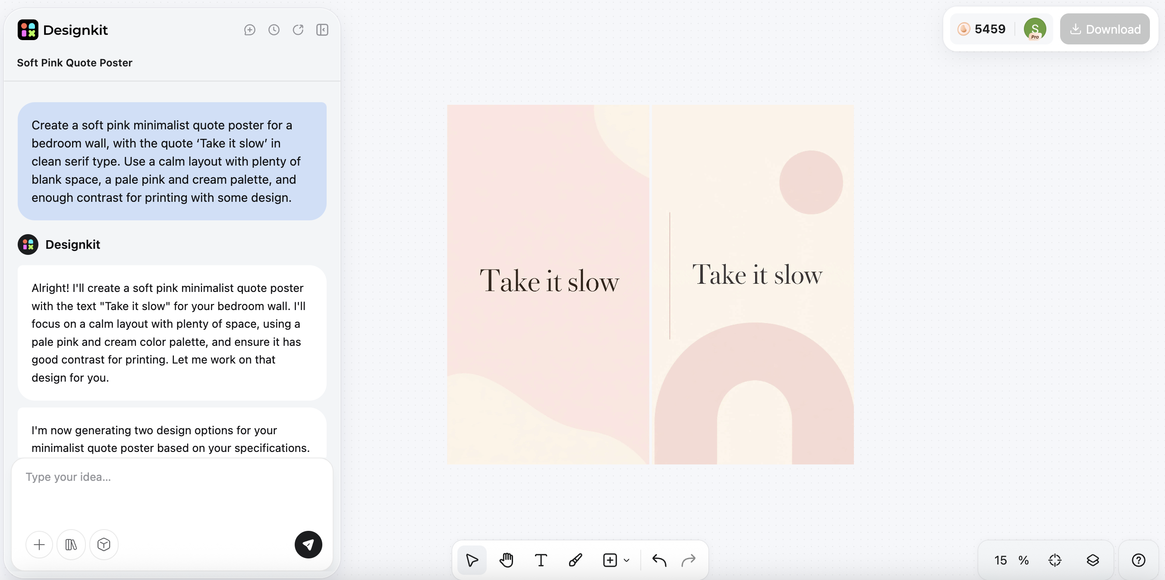The image size is (1165, 580).
Task: Click the Designkit logo icon in header
Action: 28,30
